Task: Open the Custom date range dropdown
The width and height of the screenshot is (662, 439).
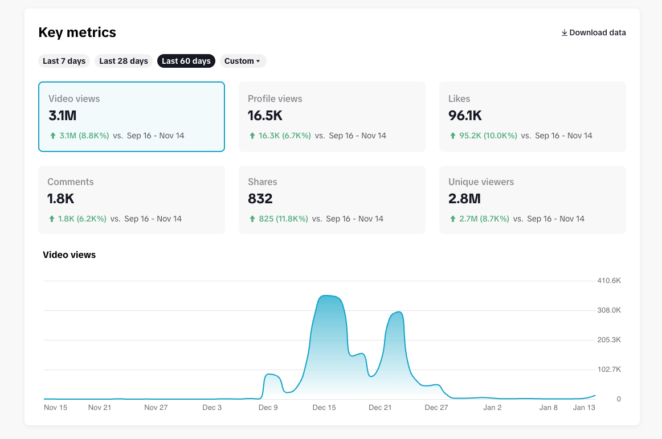Action: 243,61
